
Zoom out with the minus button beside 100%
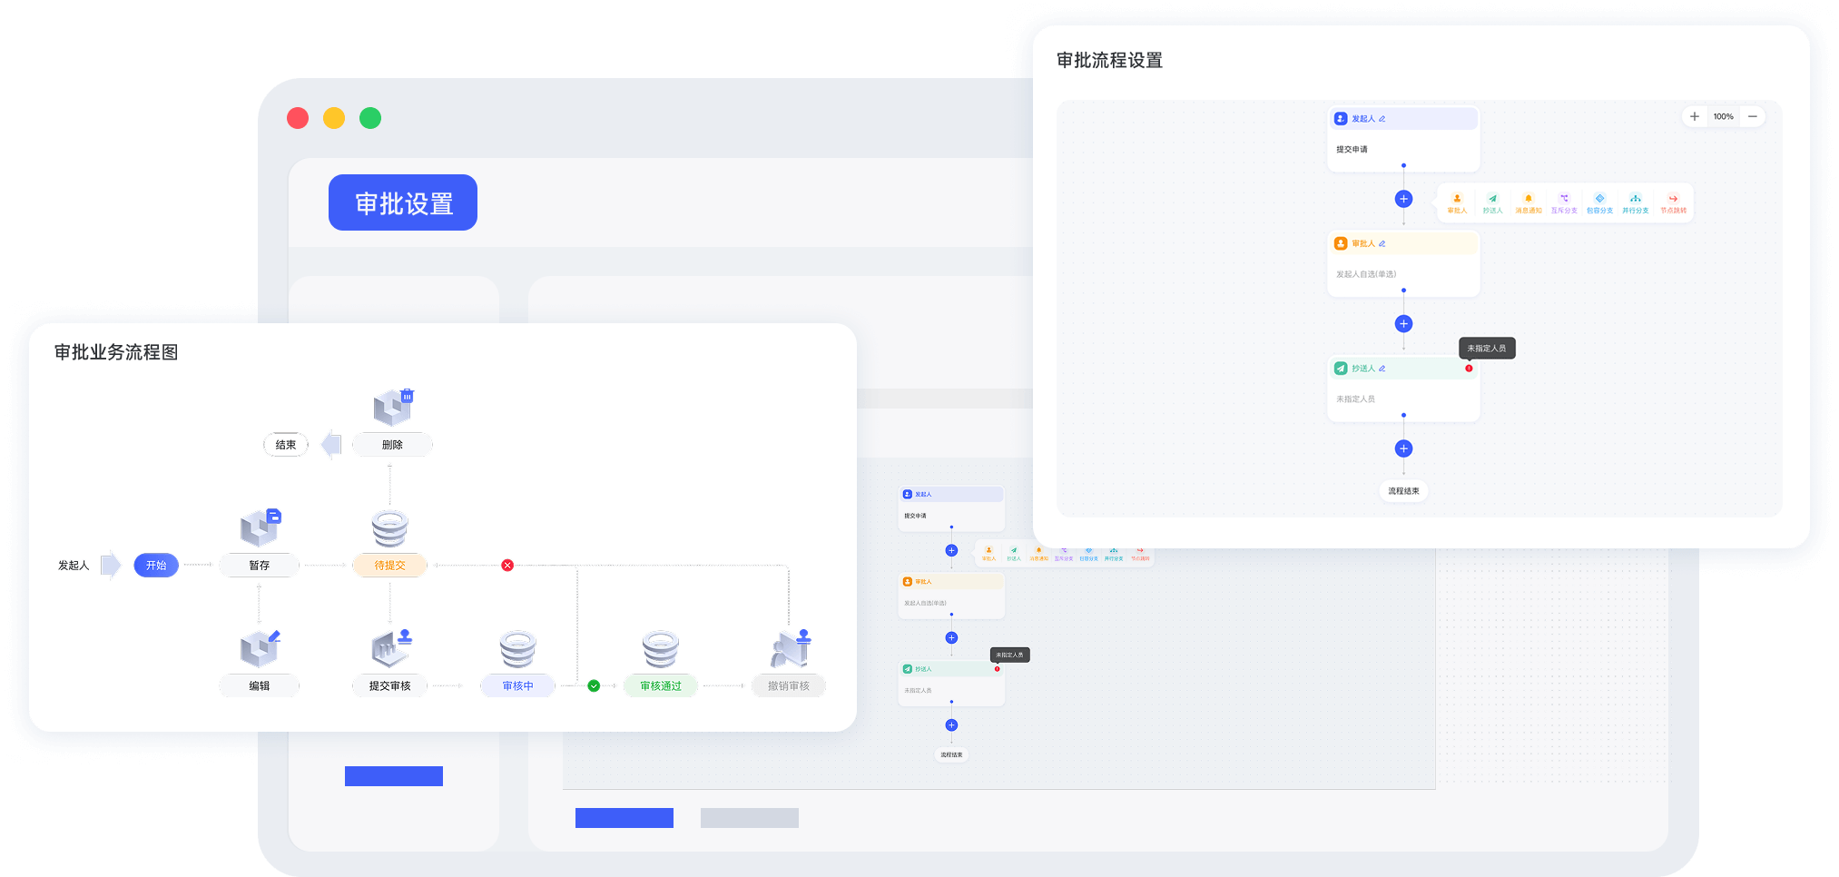coord(1753,116)
